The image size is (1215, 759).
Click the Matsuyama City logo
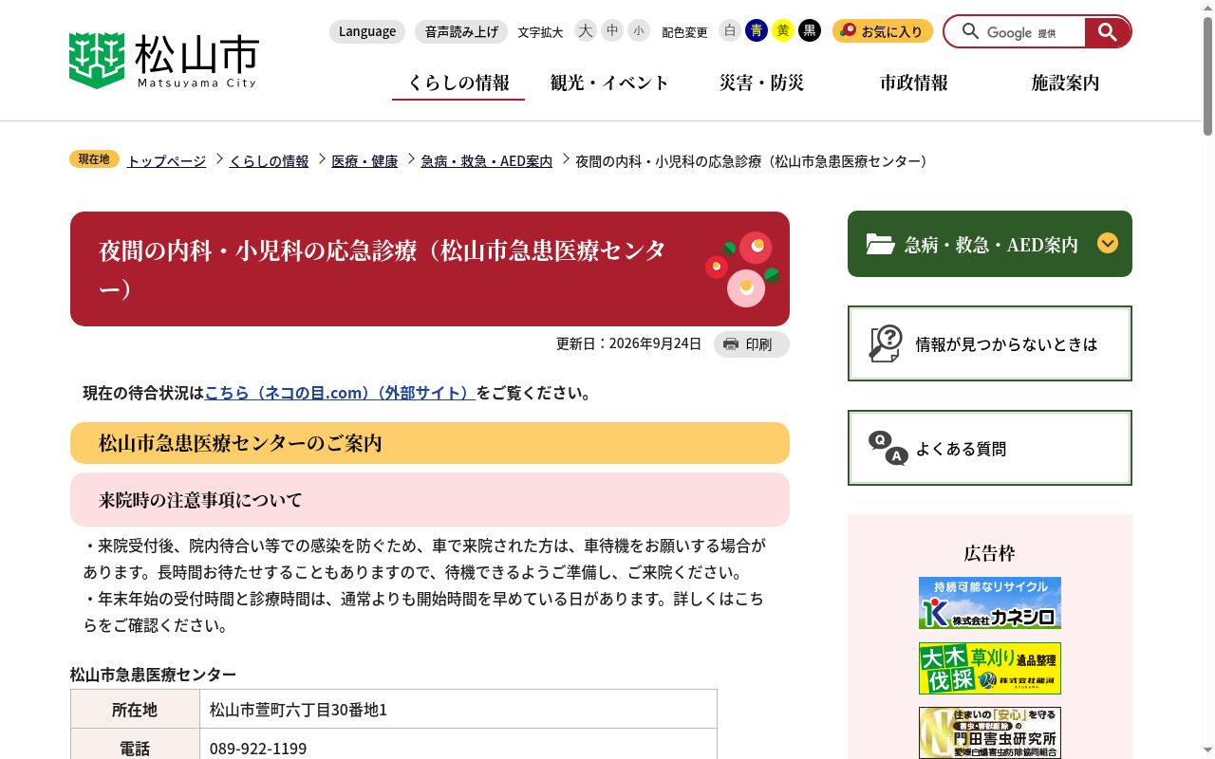163,61
